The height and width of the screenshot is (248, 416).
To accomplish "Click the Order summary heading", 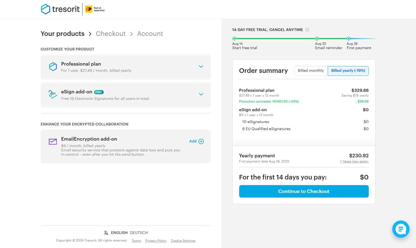I will click(263, 71).
